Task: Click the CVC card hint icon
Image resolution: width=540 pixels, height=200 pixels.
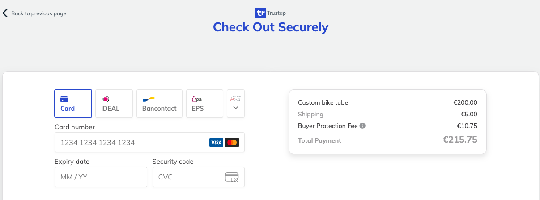Action: coord(232,177)
